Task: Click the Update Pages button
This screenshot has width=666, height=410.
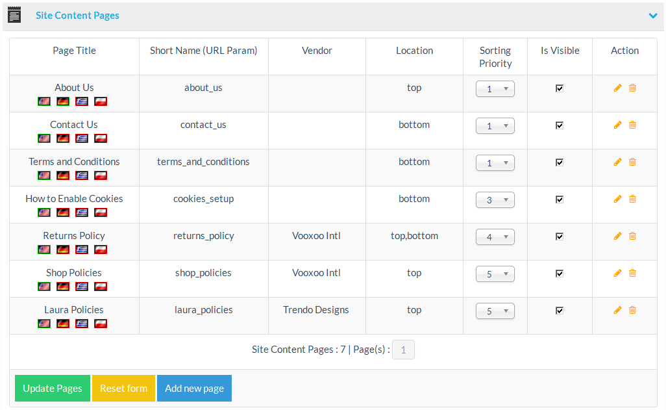Action: (53, 389)
